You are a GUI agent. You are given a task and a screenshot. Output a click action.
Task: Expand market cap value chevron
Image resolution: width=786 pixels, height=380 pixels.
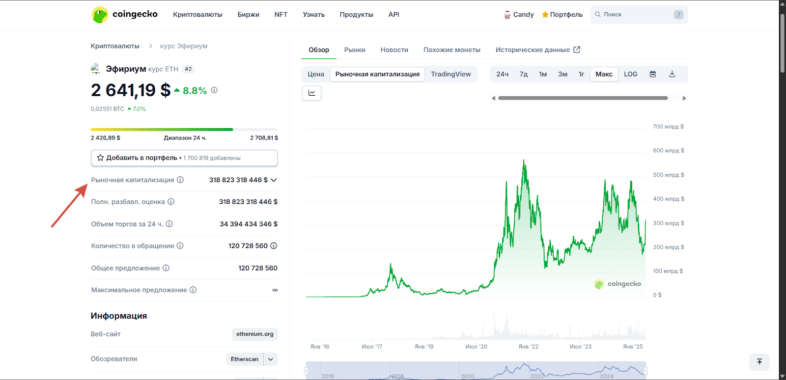[274, 180]
